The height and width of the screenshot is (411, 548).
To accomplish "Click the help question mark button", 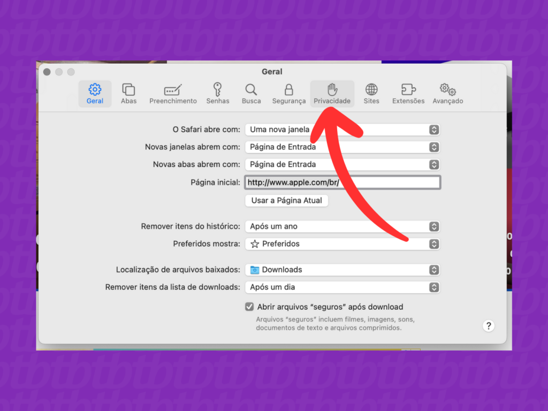I will tap(488, 326).
